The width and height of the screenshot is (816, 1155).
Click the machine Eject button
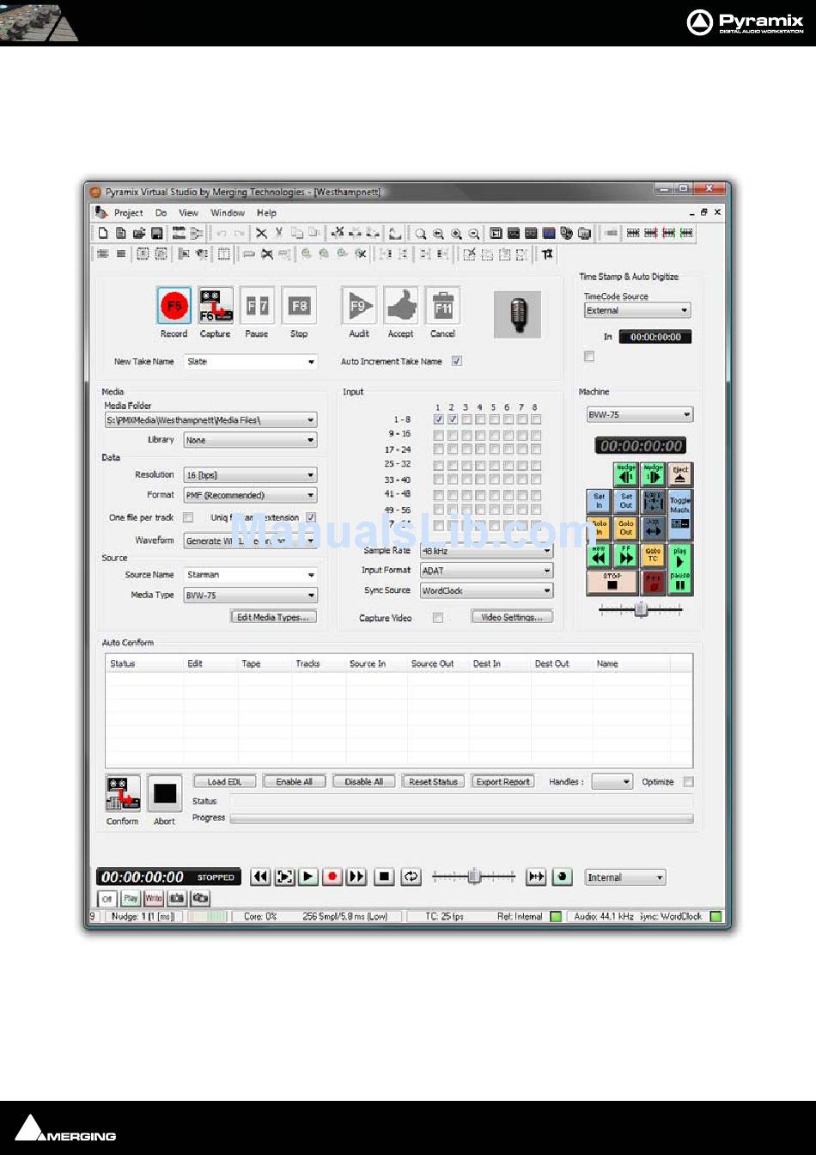[x=680, y=474]
